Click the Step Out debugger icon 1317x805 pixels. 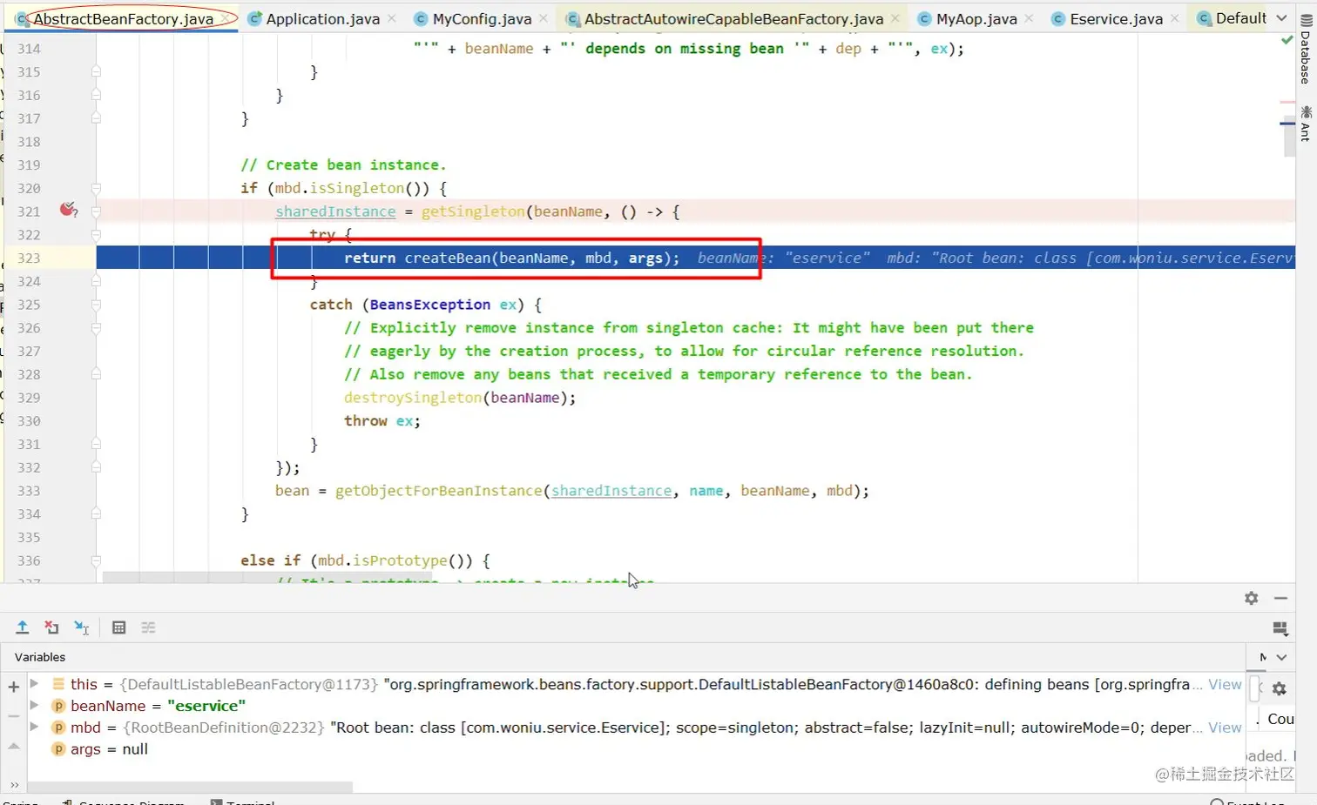[23, 627]
